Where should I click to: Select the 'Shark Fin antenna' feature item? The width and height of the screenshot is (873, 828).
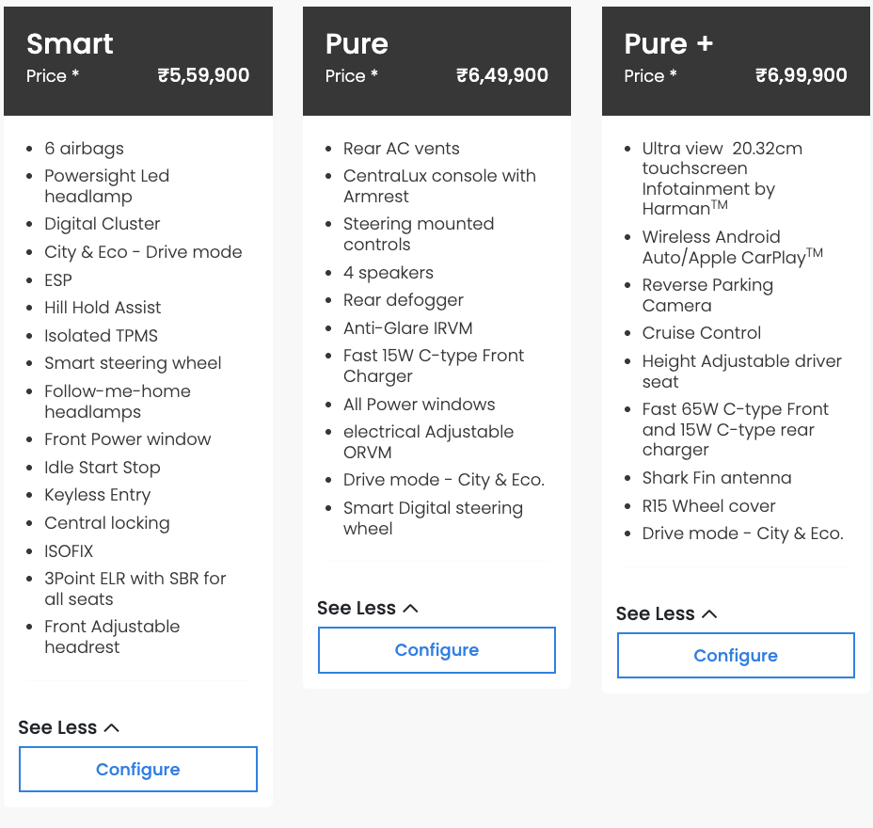717,478
